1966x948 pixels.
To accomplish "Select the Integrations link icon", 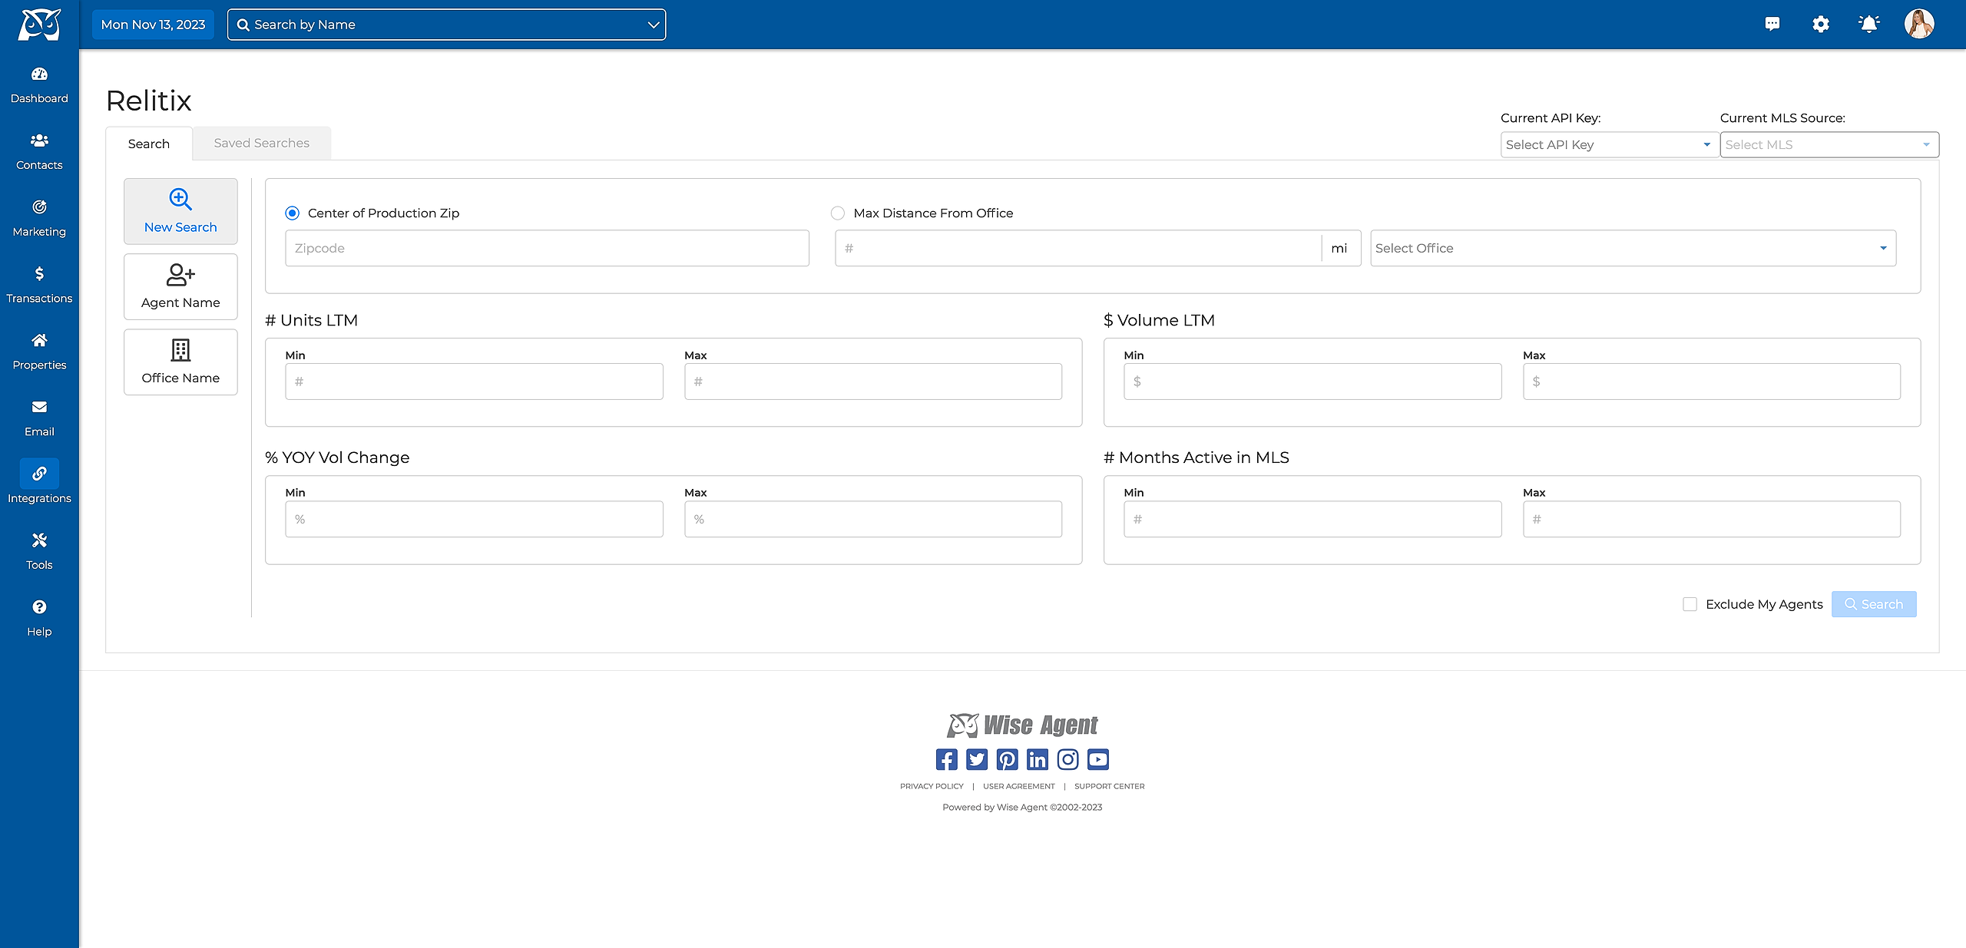I will pos(39,474).
